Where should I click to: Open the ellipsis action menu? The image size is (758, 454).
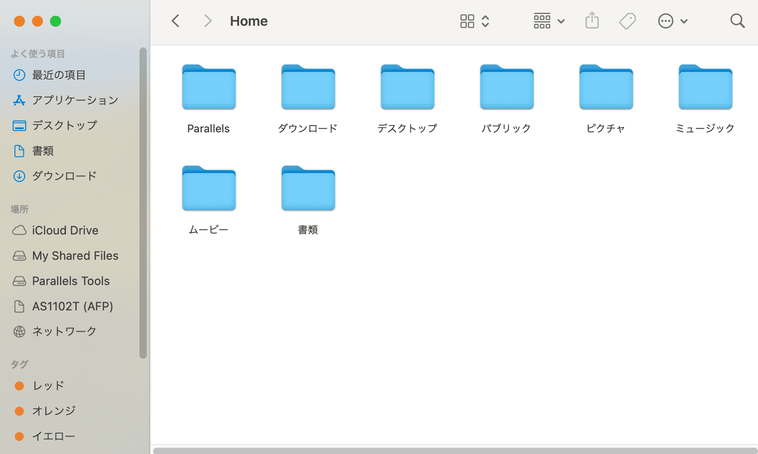(673, 21)
